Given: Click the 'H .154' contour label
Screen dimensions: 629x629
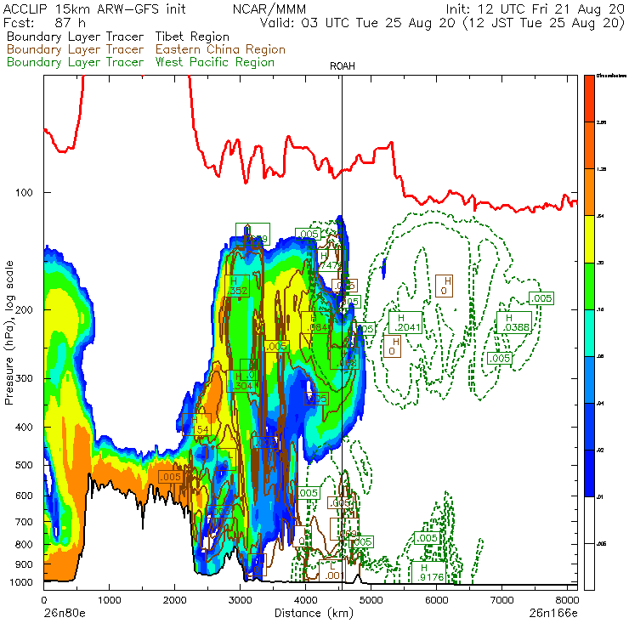Looking at the screenshot, I should (x=197, y=425).
